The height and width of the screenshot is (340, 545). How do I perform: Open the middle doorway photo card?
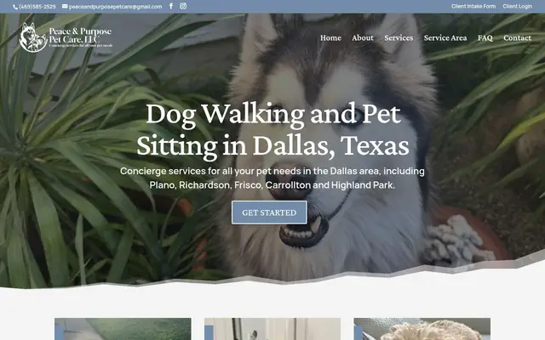[x=272, y=329]
